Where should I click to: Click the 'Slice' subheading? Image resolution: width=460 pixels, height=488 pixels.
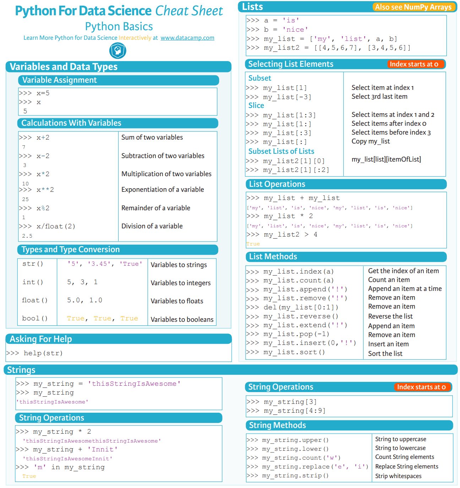256,105
